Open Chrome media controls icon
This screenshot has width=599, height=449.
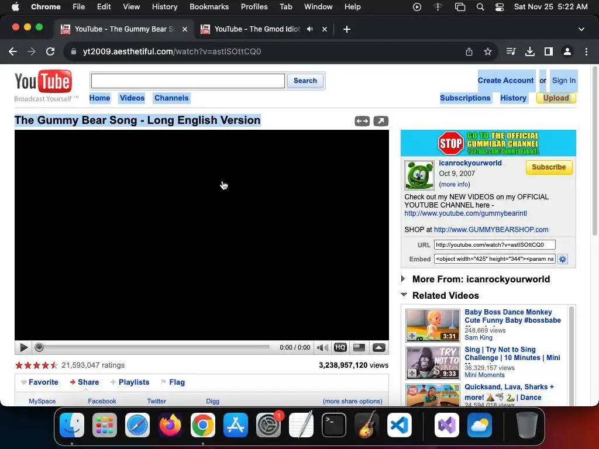[x=511, y=51]
